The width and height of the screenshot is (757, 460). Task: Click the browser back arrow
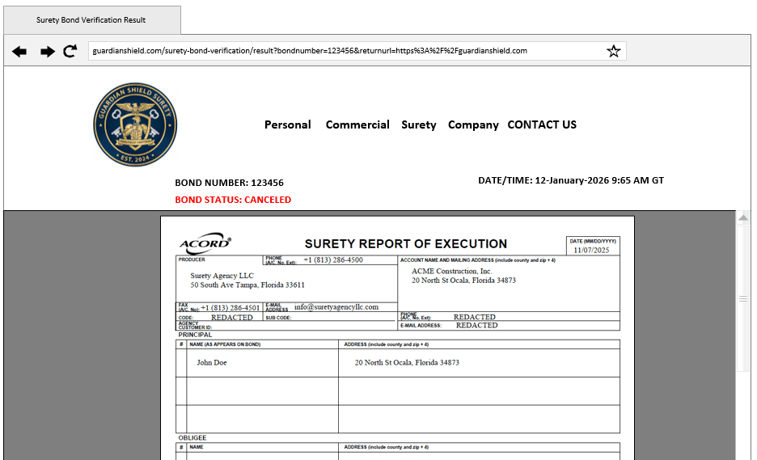click(x=19, y=52)
